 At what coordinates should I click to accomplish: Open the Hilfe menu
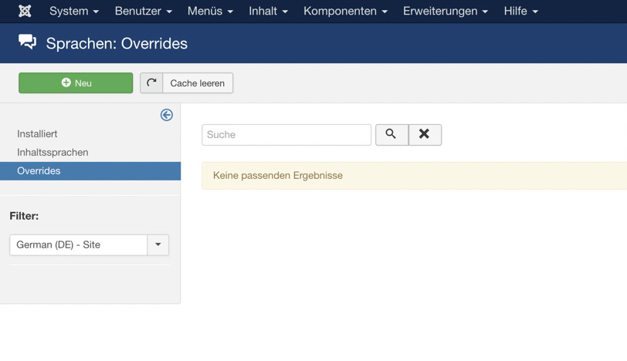pos(520,11)
